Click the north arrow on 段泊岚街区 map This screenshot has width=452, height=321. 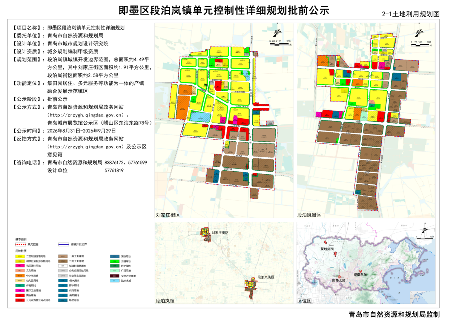(419, 34)
